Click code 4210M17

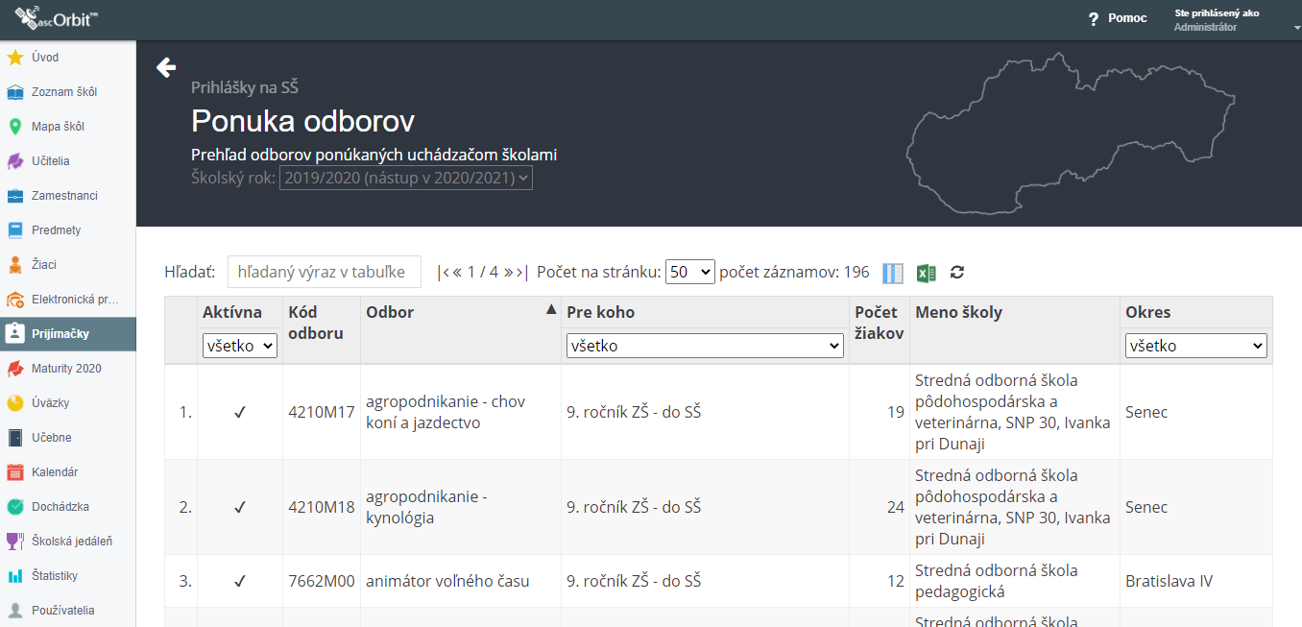322,413
